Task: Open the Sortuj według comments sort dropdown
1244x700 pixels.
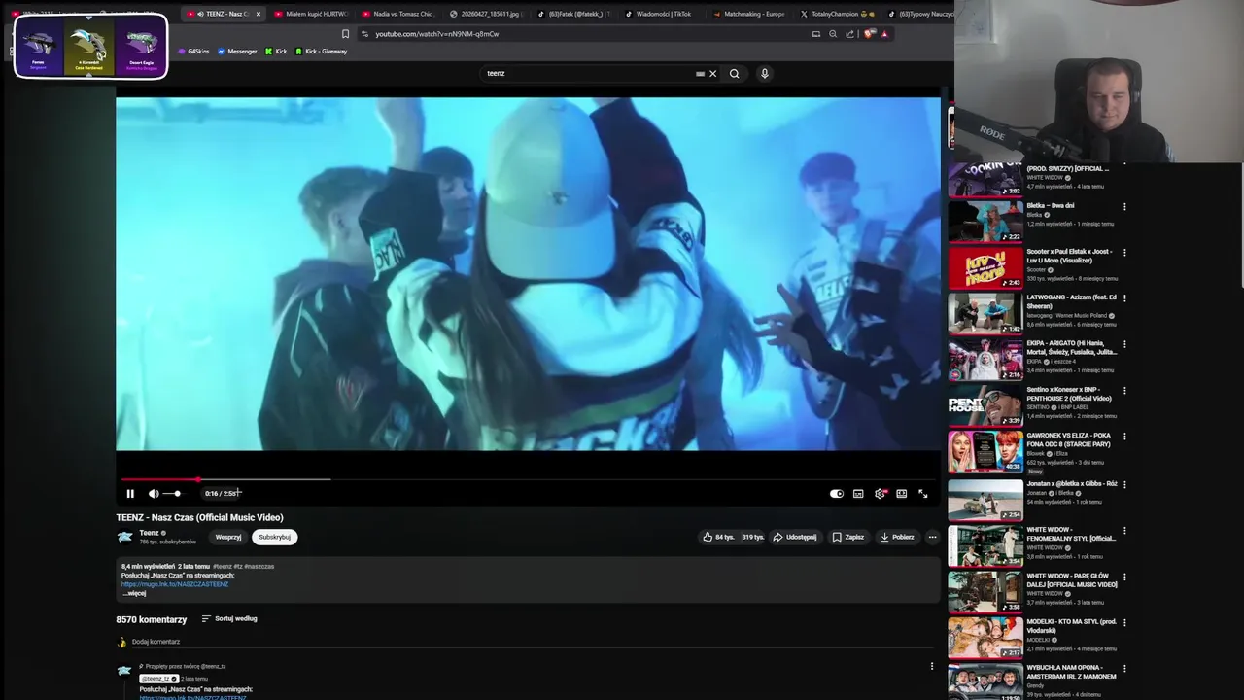Action: tap(229, 619)
